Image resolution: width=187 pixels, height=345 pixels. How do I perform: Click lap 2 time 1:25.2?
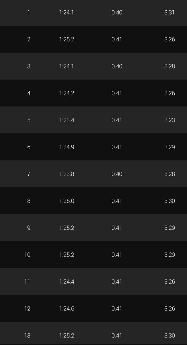(x=67, y=39)
